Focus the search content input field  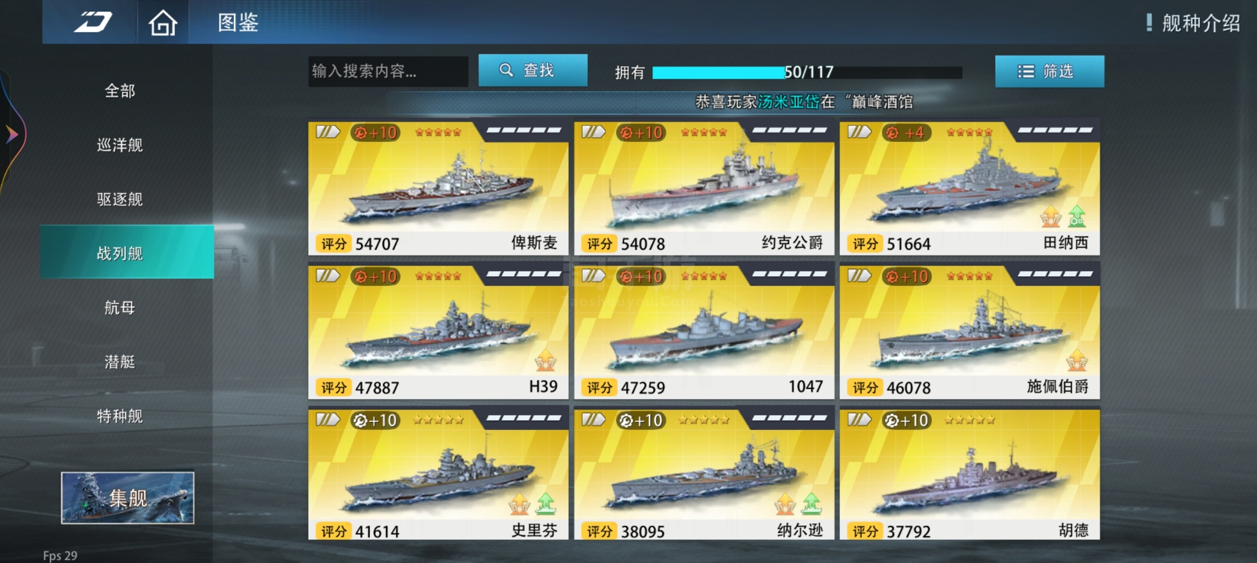tap(388, 71)
